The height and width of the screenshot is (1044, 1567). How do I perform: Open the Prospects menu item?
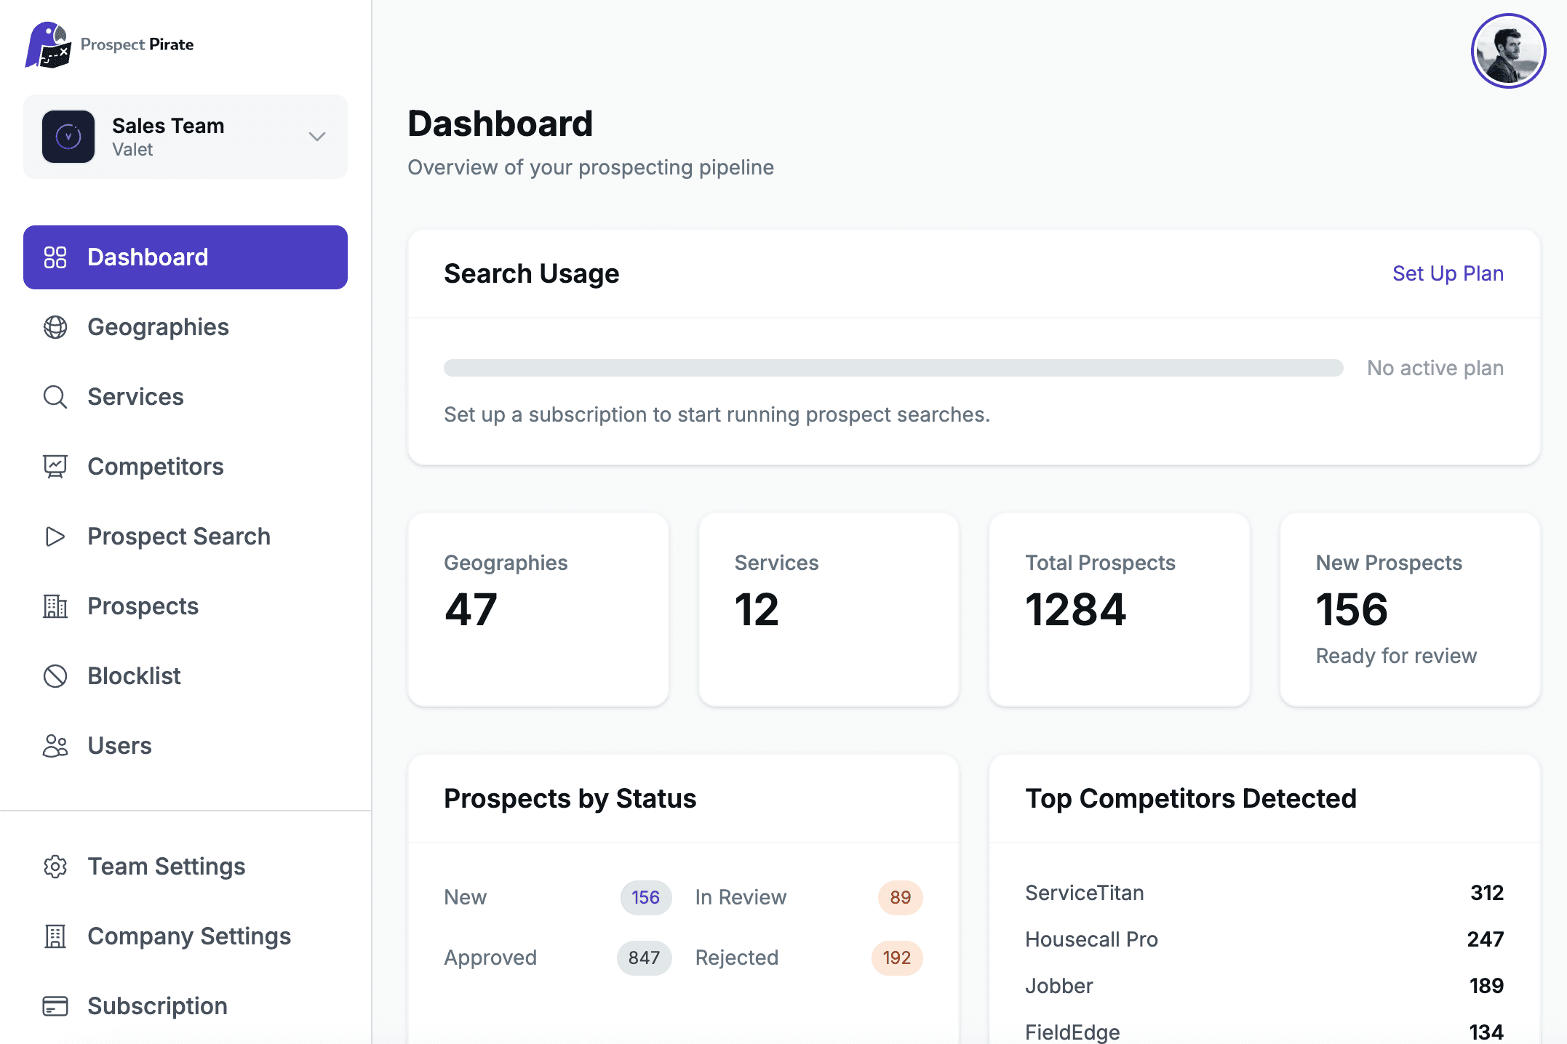coord(143,606)
